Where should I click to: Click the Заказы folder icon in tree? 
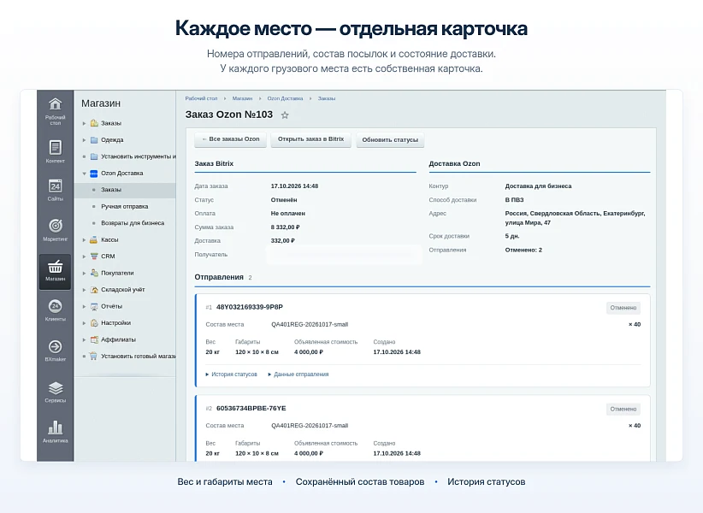(x=94, y=123)
